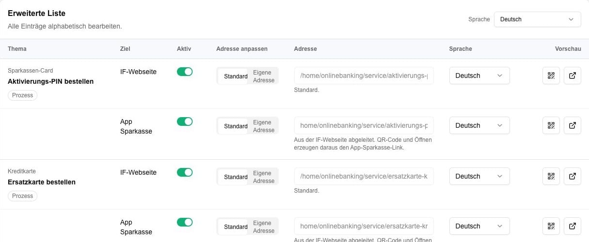Click the Adresse anpassen column header
This screenshot has width=589, height=242.
pos(242,49)
